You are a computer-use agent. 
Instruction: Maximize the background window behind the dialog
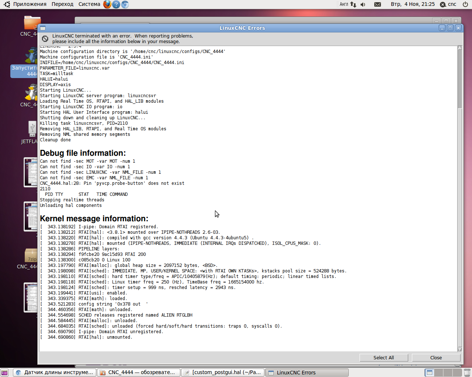tap(446, 21)
